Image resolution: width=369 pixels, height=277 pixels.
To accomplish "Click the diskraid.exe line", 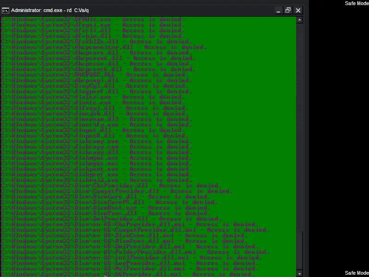I will [x=96, y=180].
